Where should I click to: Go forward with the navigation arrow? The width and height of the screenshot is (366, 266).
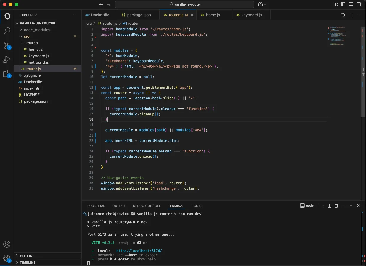click(x=108, y=4)
